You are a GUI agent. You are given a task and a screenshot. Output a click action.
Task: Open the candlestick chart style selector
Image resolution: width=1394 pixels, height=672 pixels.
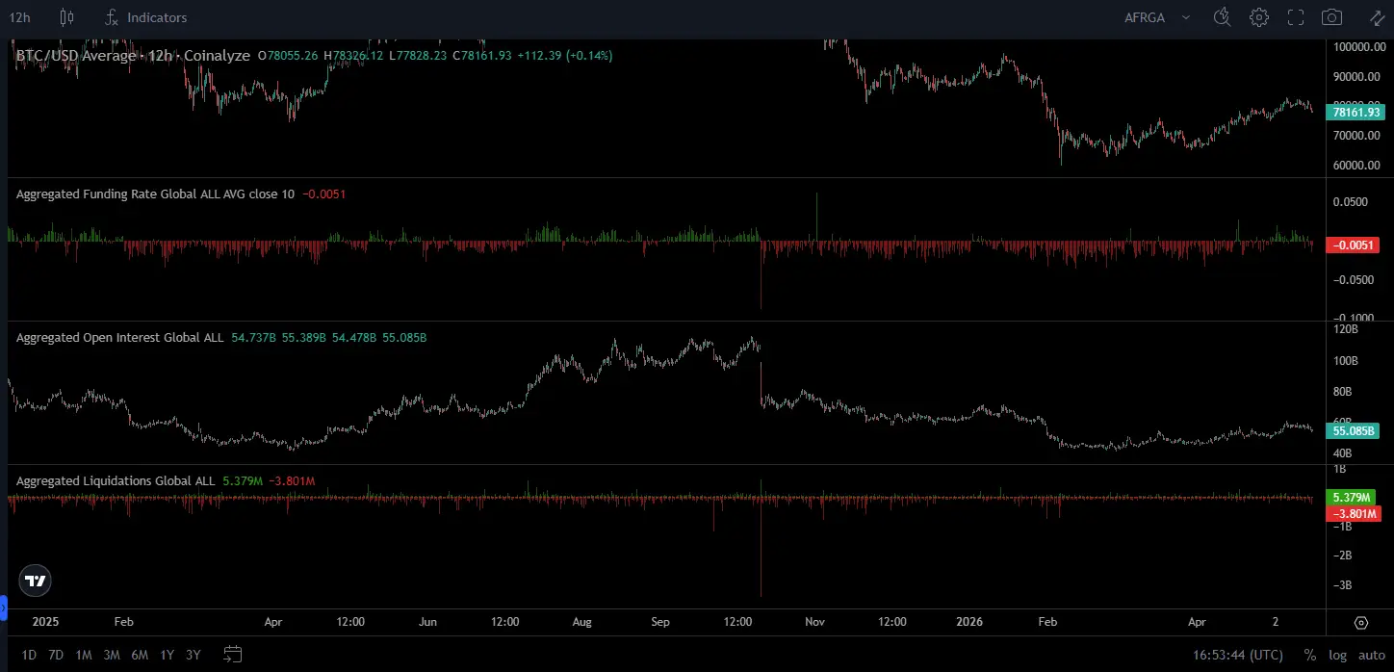(x=66, y=17)
